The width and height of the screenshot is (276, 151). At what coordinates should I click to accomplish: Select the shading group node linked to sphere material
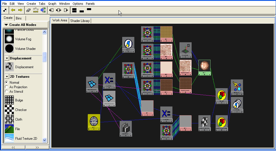[x=222, y=96]
